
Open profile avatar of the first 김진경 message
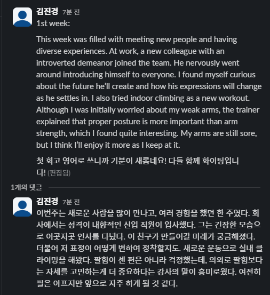pyautogui.click(x=22, y=17)
